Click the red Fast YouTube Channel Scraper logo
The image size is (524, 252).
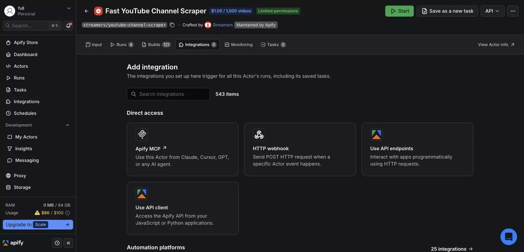pos(98,11)
